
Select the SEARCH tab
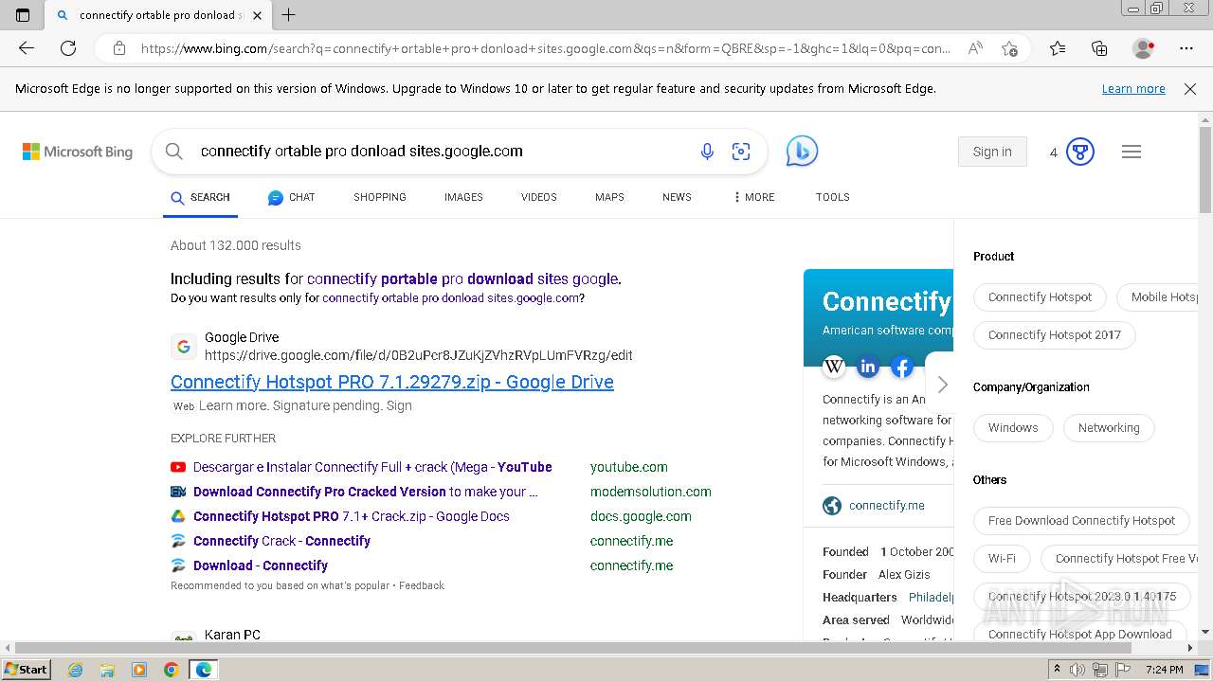(200, 197)
